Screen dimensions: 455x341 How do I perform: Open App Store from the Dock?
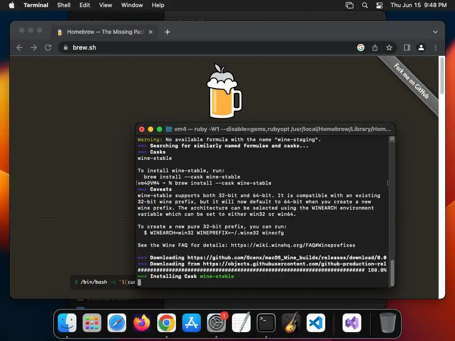click(x=192, y=323)
